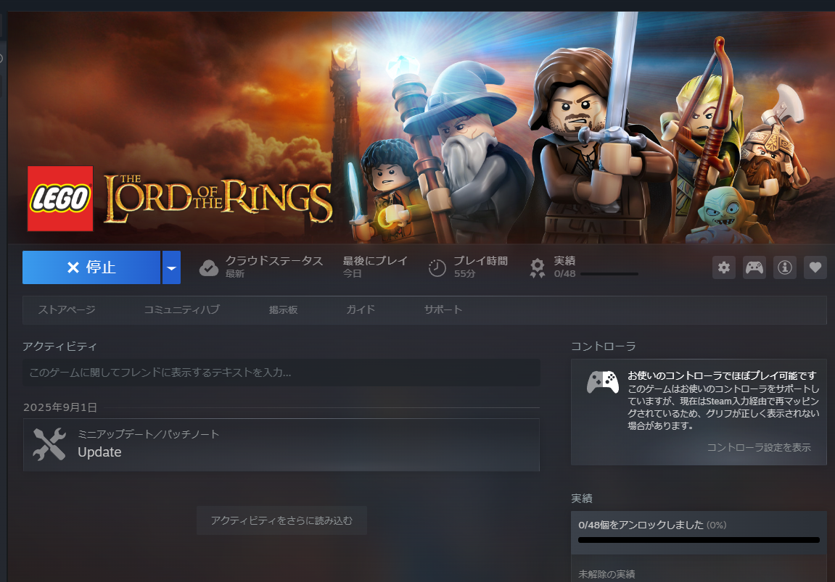The width and height of the screenshot is (835, 582).
Task: Click アクティビティをさらに読み込む button
Action: [x=281, y=520]
